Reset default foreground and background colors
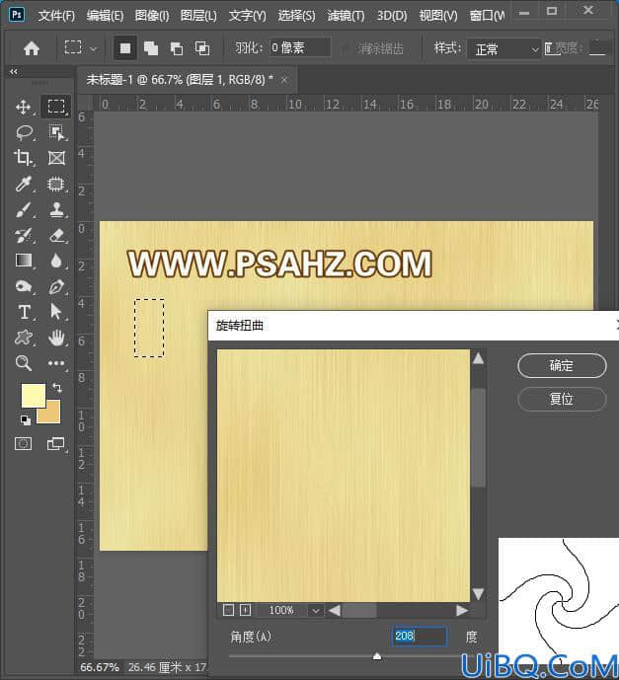619x680 pixels. 26,419
